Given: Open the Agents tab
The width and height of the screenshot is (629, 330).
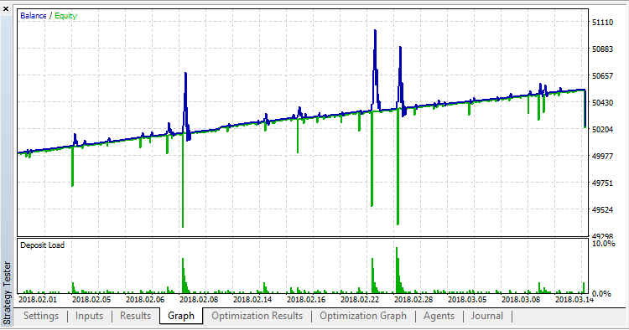Looking at the screenshot, I should [x=439, y=316].
